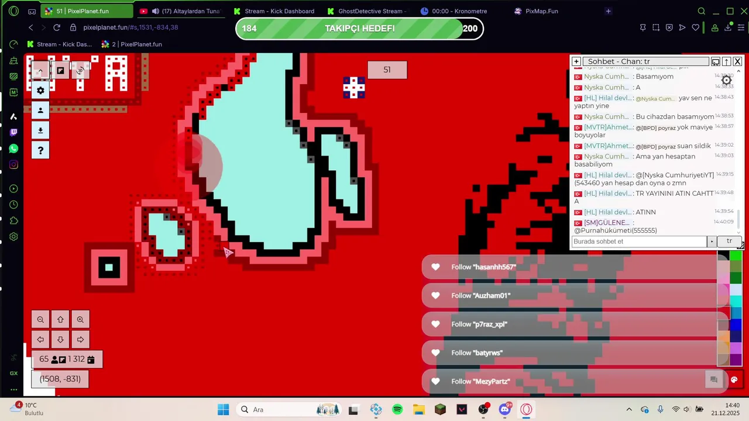Click the address bar URL

point(130,27)
